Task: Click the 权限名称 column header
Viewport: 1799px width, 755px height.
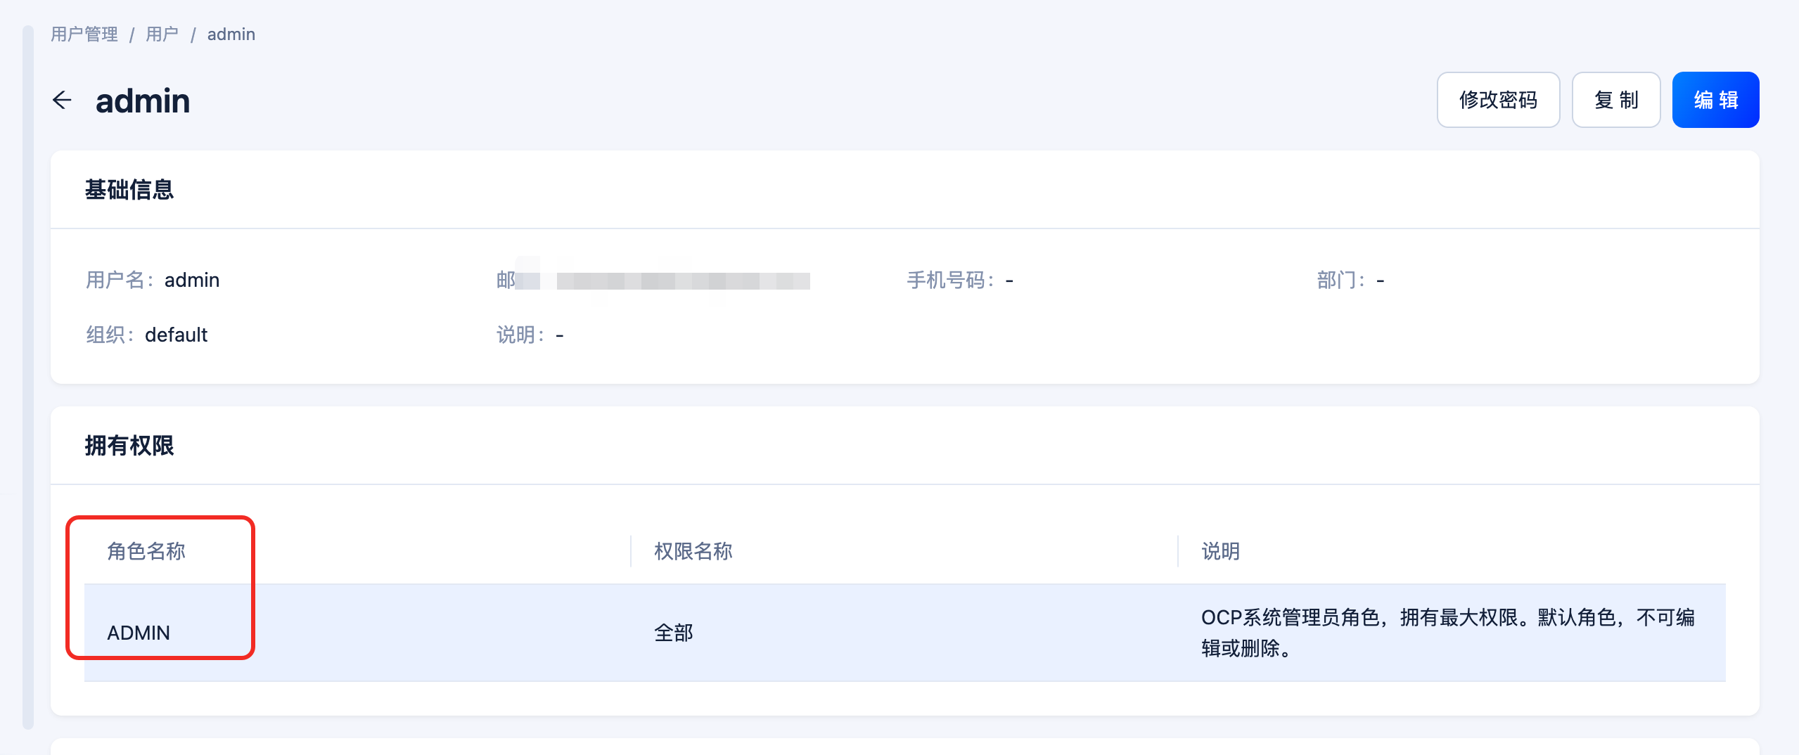Action: pos(693,551)
